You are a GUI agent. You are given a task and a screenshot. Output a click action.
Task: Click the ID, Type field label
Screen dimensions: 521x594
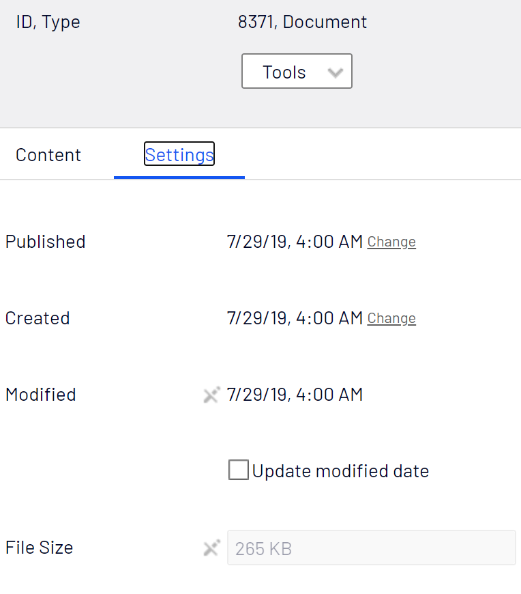click(x=48, y=22)
